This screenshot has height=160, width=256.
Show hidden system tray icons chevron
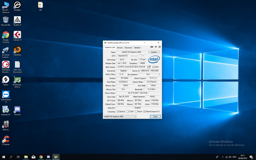pyautogui.click(x=222, y=157)
